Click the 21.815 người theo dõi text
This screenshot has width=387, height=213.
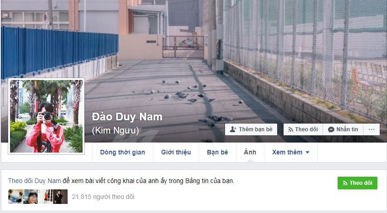pyautogui.click(x=103, y=197)
